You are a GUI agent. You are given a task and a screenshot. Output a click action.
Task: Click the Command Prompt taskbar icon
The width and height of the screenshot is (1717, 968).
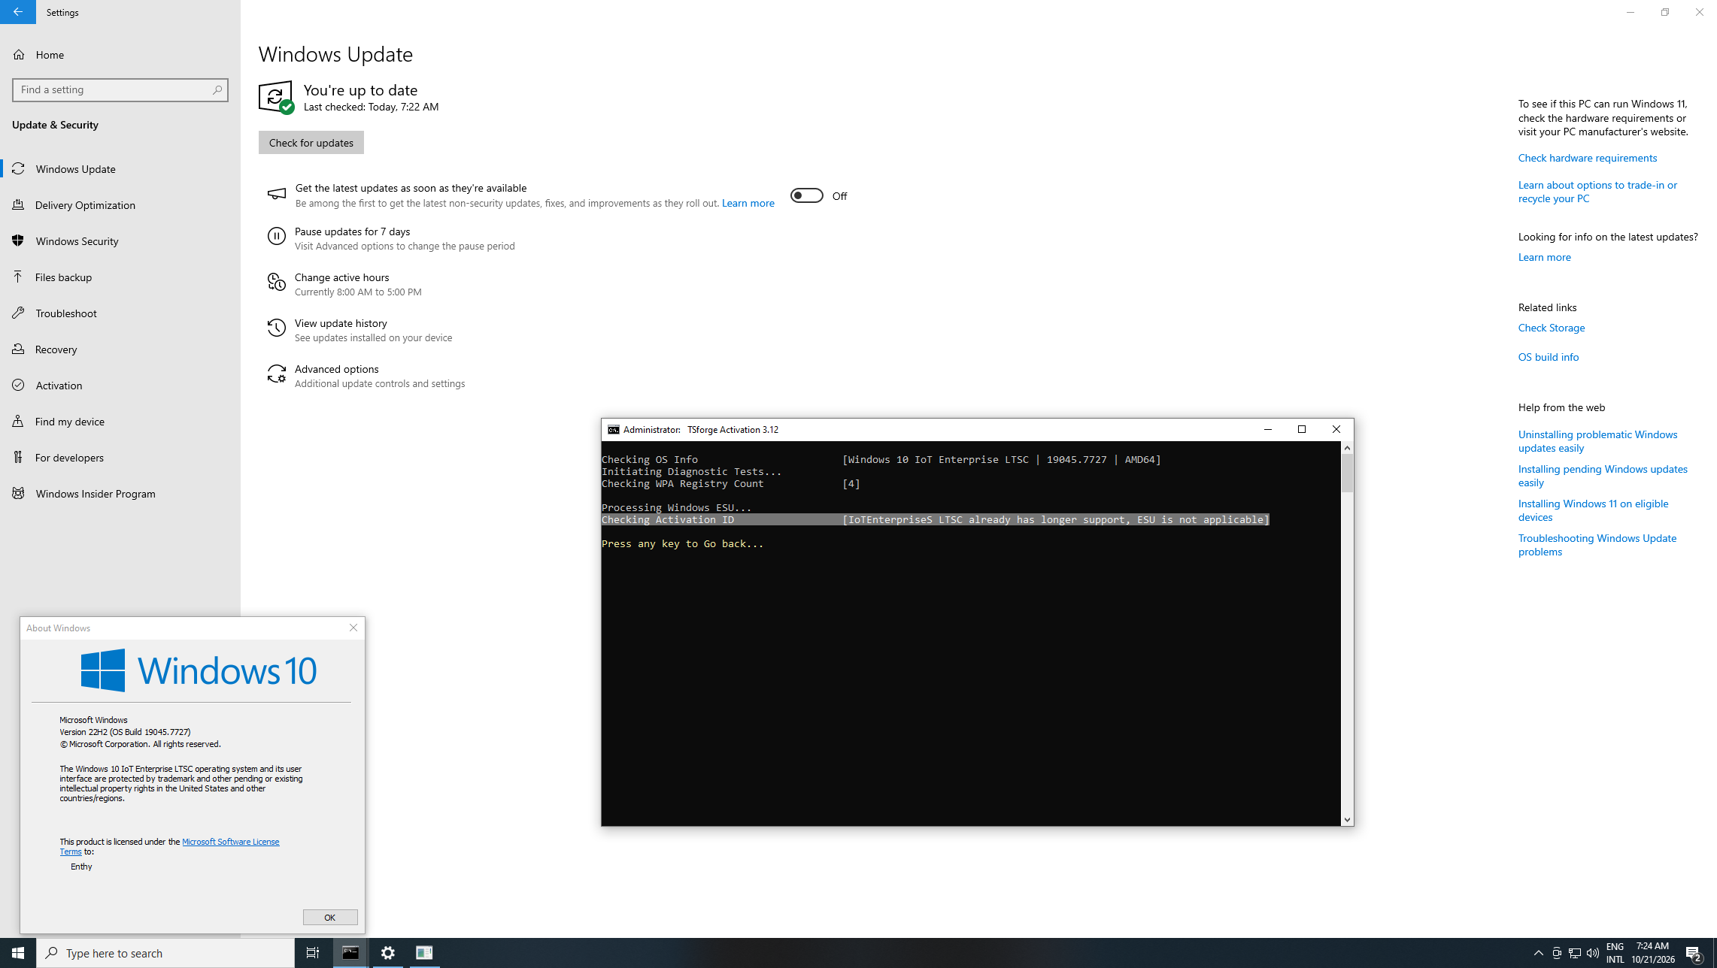(350, 953)
